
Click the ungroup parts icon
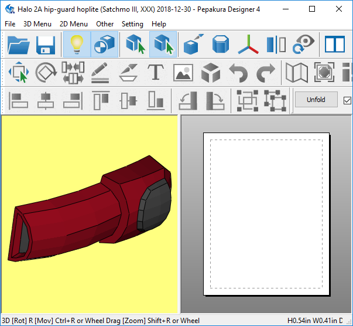(x=275, y=100)
